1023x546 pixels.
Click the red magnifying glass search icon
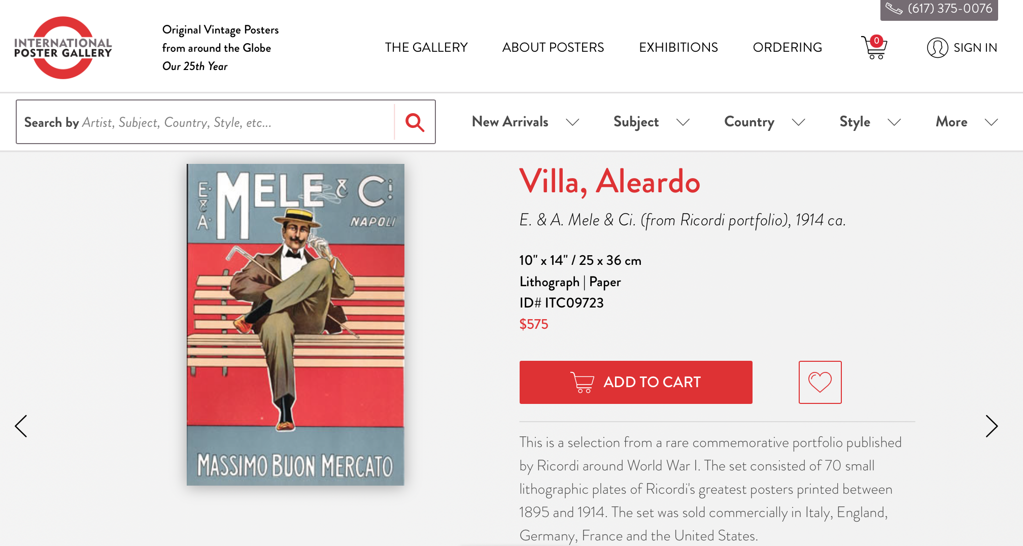point(415,122)
